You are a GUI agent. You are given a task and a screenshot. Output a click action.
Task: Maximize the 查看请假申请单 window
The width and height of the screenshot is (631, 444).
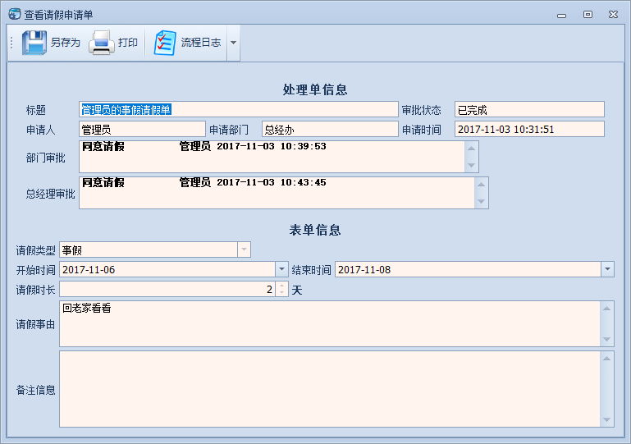click(588, 15)
